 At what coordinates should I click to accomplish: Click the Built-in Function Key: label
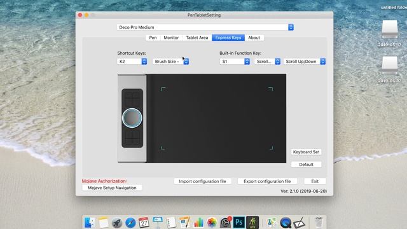[240, 53]
